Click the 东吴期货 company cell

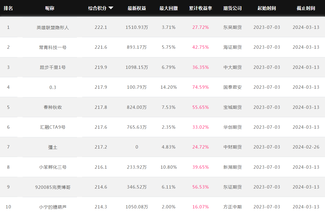(x=233, y=27)
